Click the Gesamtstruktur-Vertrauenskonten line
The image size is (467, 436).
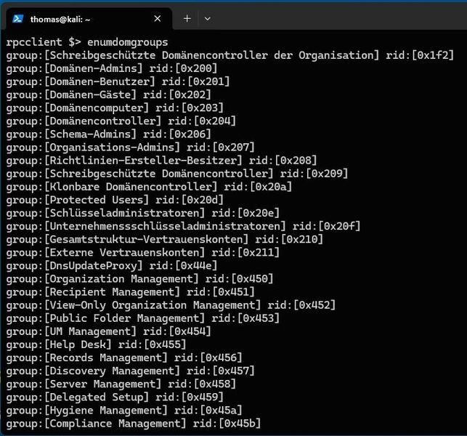[164, 239]
